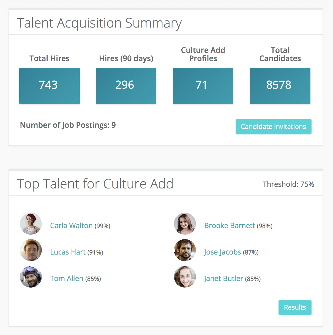Open the Candidate Invitations panel
The height and width of the screenshot is (335, 333).
(x=273, y=126)
